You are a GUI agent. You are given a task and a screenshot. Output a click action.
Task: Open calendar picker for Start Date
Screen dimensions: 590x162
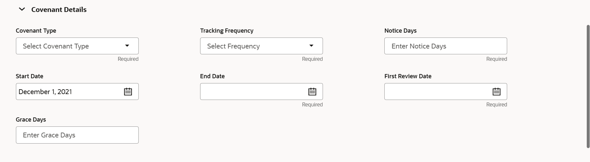[x=128, y=92]
